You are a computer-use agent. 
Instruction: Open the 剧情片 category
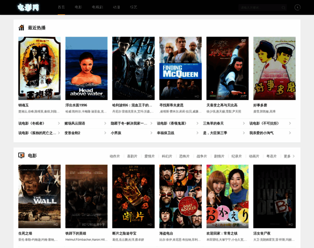pos(219,156)
